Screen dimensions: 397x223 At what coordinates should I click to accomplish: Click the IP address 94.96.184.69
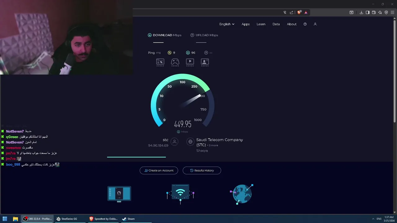pos(158,146)
